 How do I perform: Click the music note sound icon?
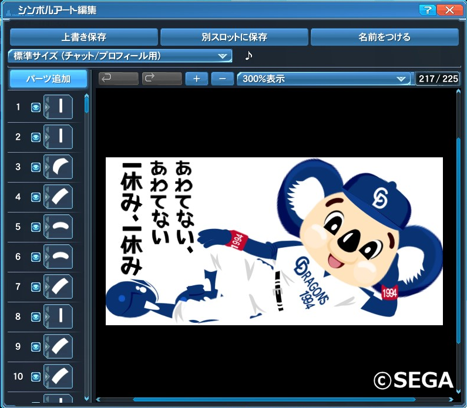click(x=248, y=55)
